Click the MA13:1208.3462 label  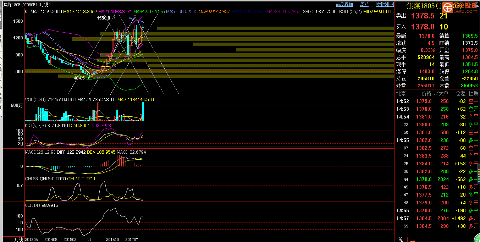coord(80,12)
